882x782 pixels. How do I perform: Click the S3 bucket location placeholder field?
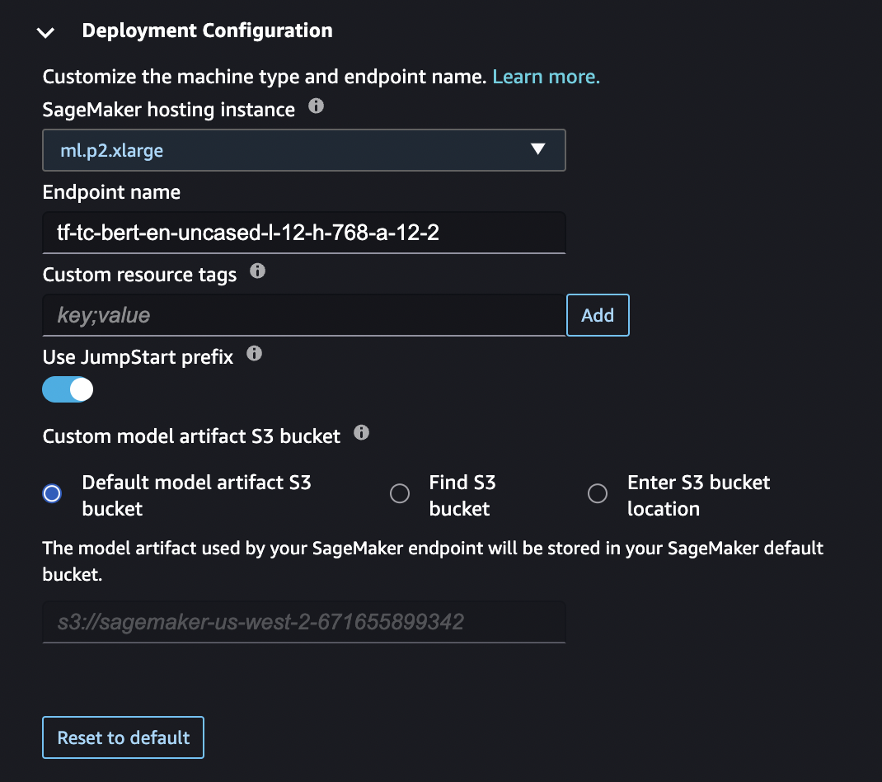point(303,622)
